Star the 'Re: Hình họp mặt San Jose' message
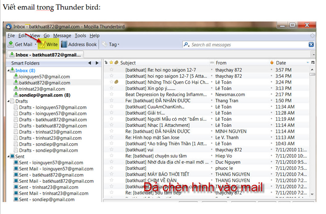 pos(111,137)
